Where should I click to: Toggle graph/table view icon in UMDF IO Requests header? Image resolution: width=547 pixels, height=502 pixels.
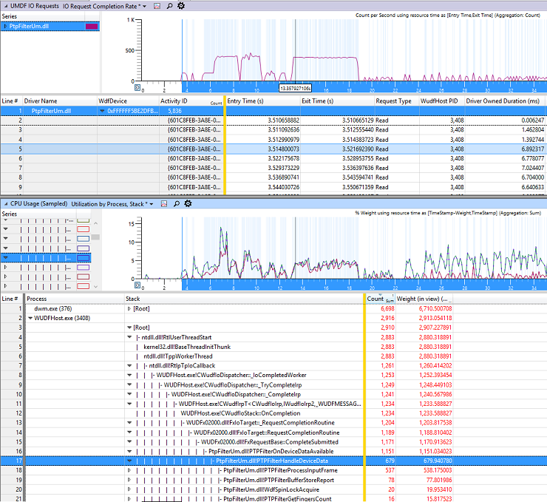157,6
